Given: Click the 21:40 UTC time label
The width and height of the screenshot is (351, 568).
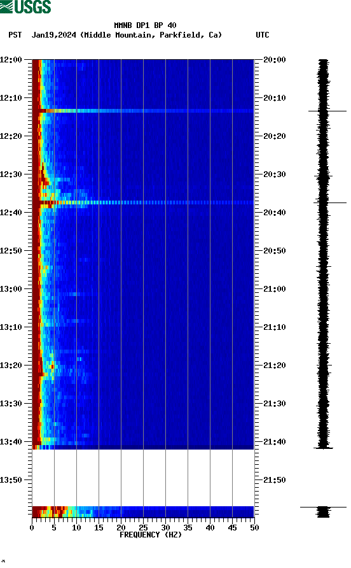Looking at the screenshot, I should coord(275,442).
